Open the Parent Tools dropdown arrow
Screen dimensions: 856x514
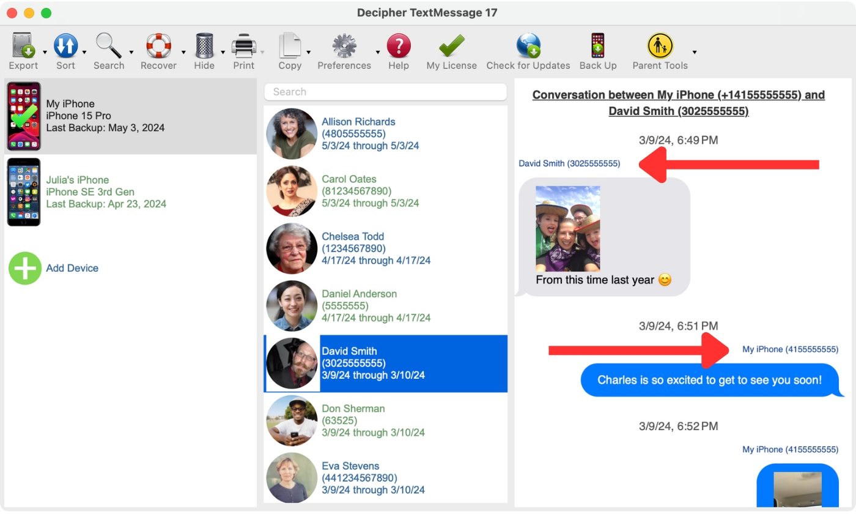click(x=694, y=53)
